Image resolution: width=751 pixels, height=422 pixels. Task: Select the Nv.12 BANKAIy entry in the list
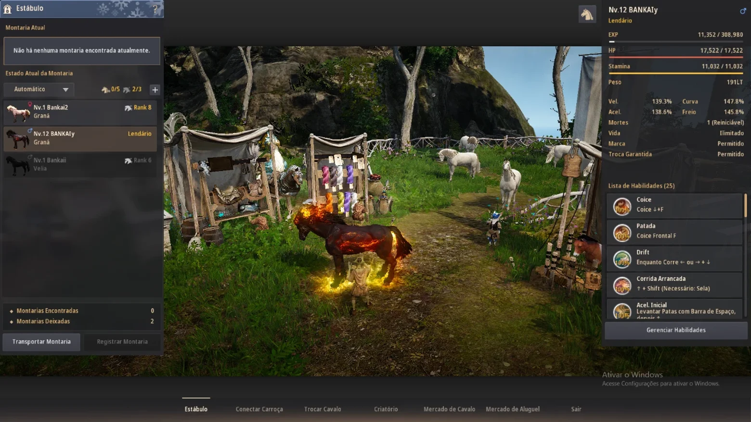(80, 138)
